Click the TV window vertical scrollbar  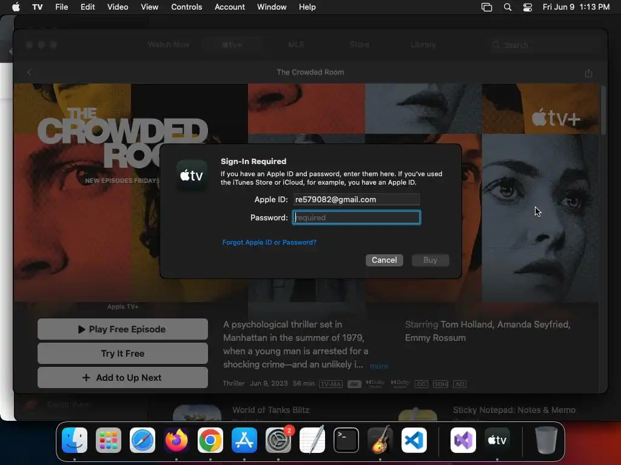tap(603, 111)
